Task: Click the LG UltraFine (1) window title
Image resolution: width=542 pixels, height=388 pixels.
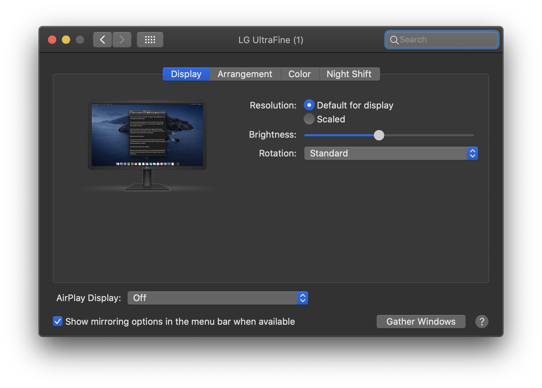Action: click(x=271, y=40)
